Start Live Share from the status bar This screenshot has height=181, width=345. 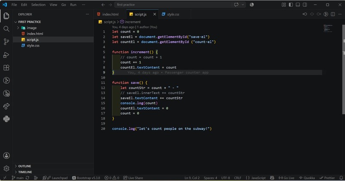(x=133, y=178)
